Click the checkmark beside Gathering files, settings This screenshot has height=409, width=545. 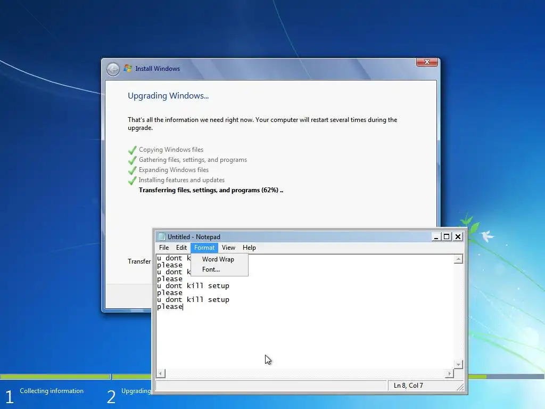132,160
